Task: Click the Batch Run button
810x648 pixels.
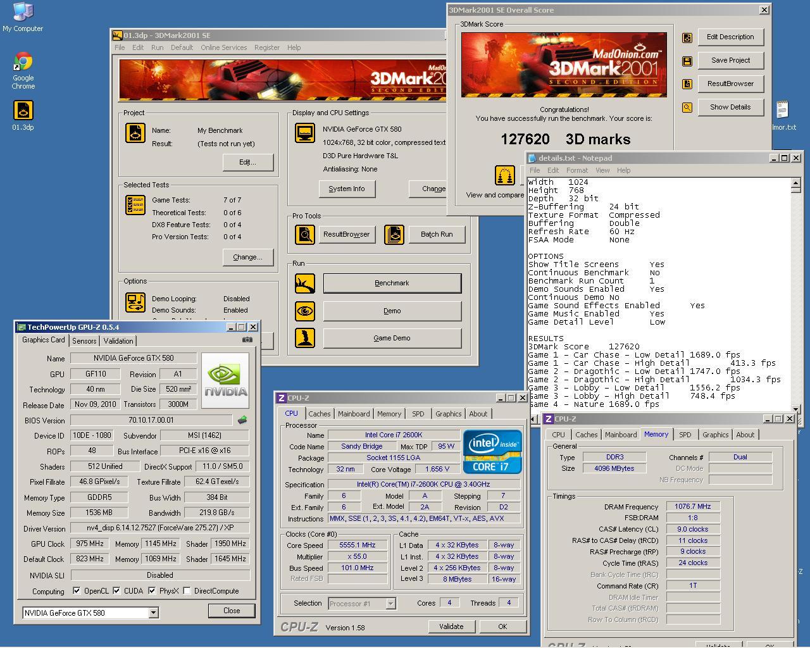Action: tap(437, 234)
